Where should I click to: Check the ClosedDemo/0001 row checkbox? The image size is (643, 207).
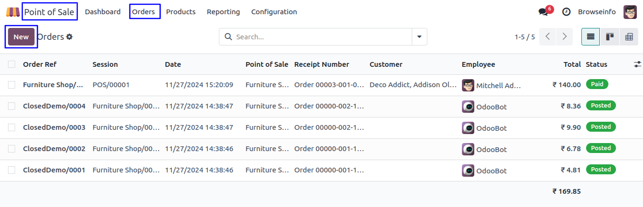[x=11, y=170]
